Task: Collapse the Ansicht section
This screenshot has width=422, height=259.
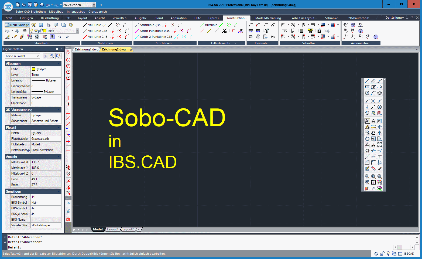Action: (59, 157)
